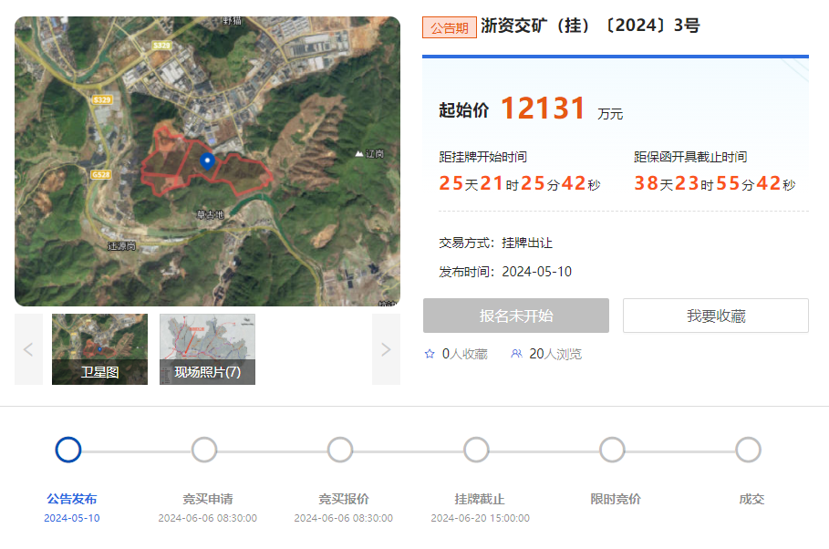Click the 公告期 status tag
This screenshot has height=549, width=829.
click(449, 27)
